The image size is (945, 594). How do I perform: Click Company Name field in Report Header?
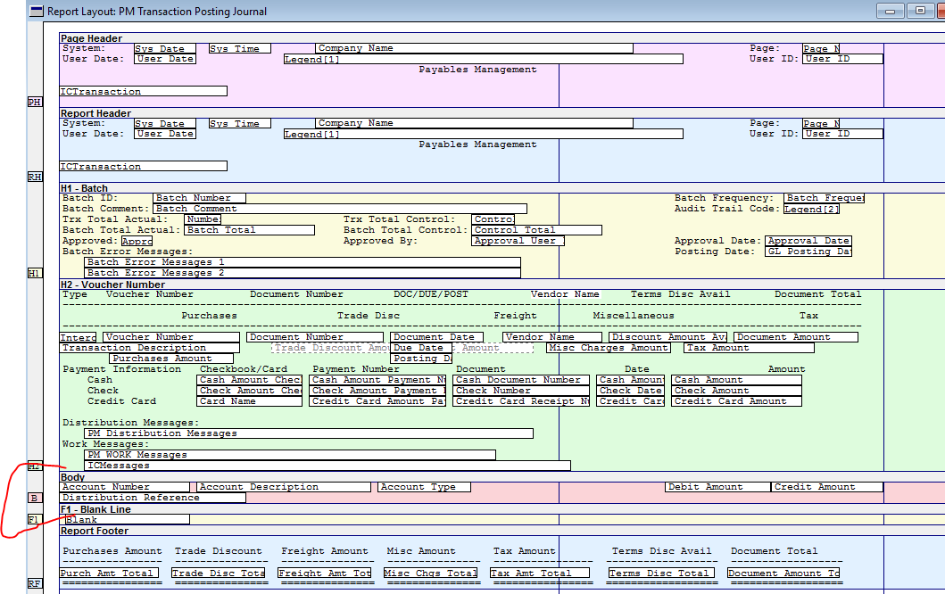475,123
